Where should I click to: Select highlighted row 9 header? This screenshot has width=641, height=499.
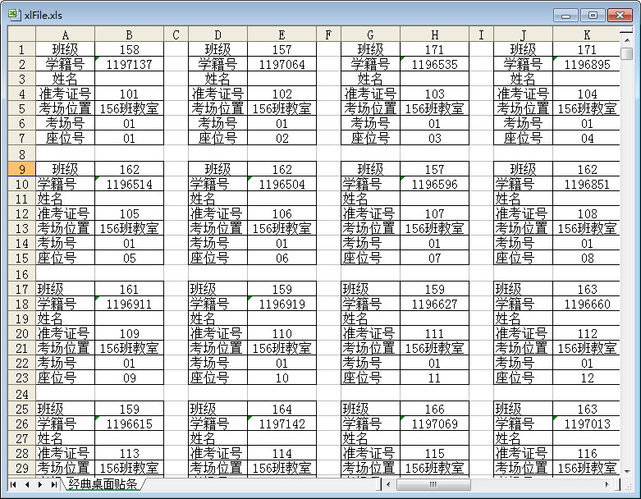pyautogui.click(x=21, y=169)
